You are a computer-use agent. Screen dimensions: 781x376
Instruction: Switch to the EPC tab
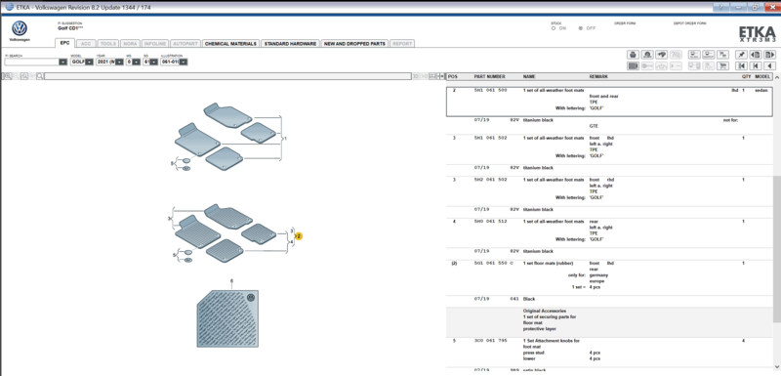pos(64,43)
